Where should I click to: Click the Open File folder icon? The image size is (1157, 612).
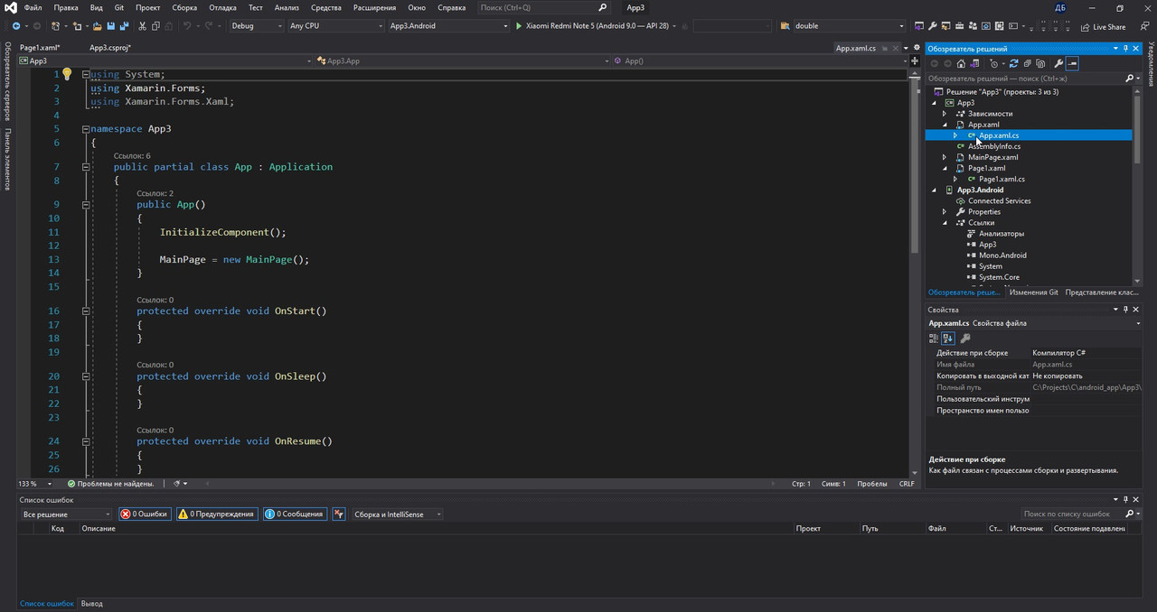tap(97, 26)
